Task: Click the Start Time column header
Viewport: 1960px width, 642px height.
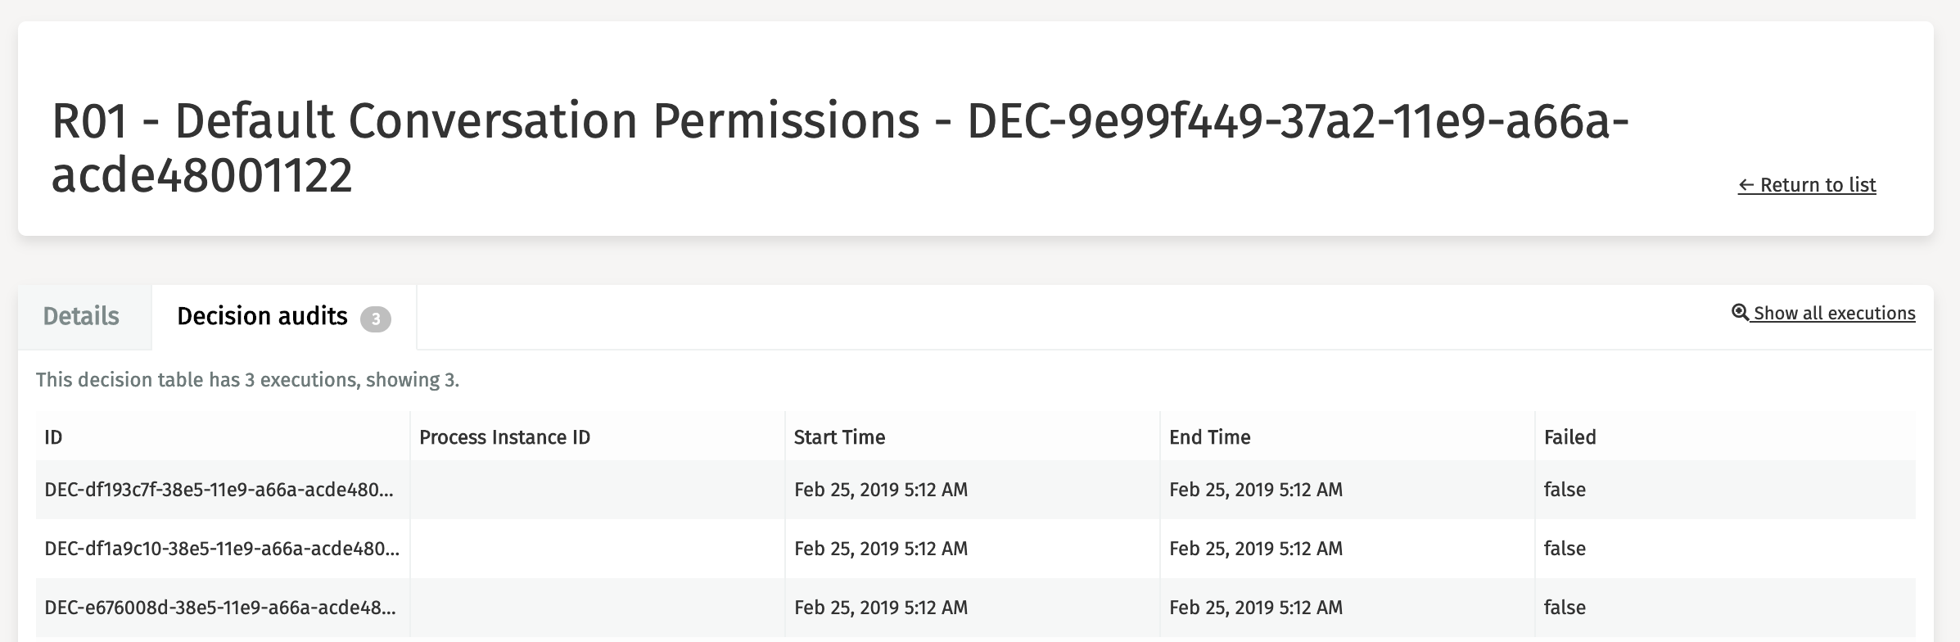Action: click(839, 437)
